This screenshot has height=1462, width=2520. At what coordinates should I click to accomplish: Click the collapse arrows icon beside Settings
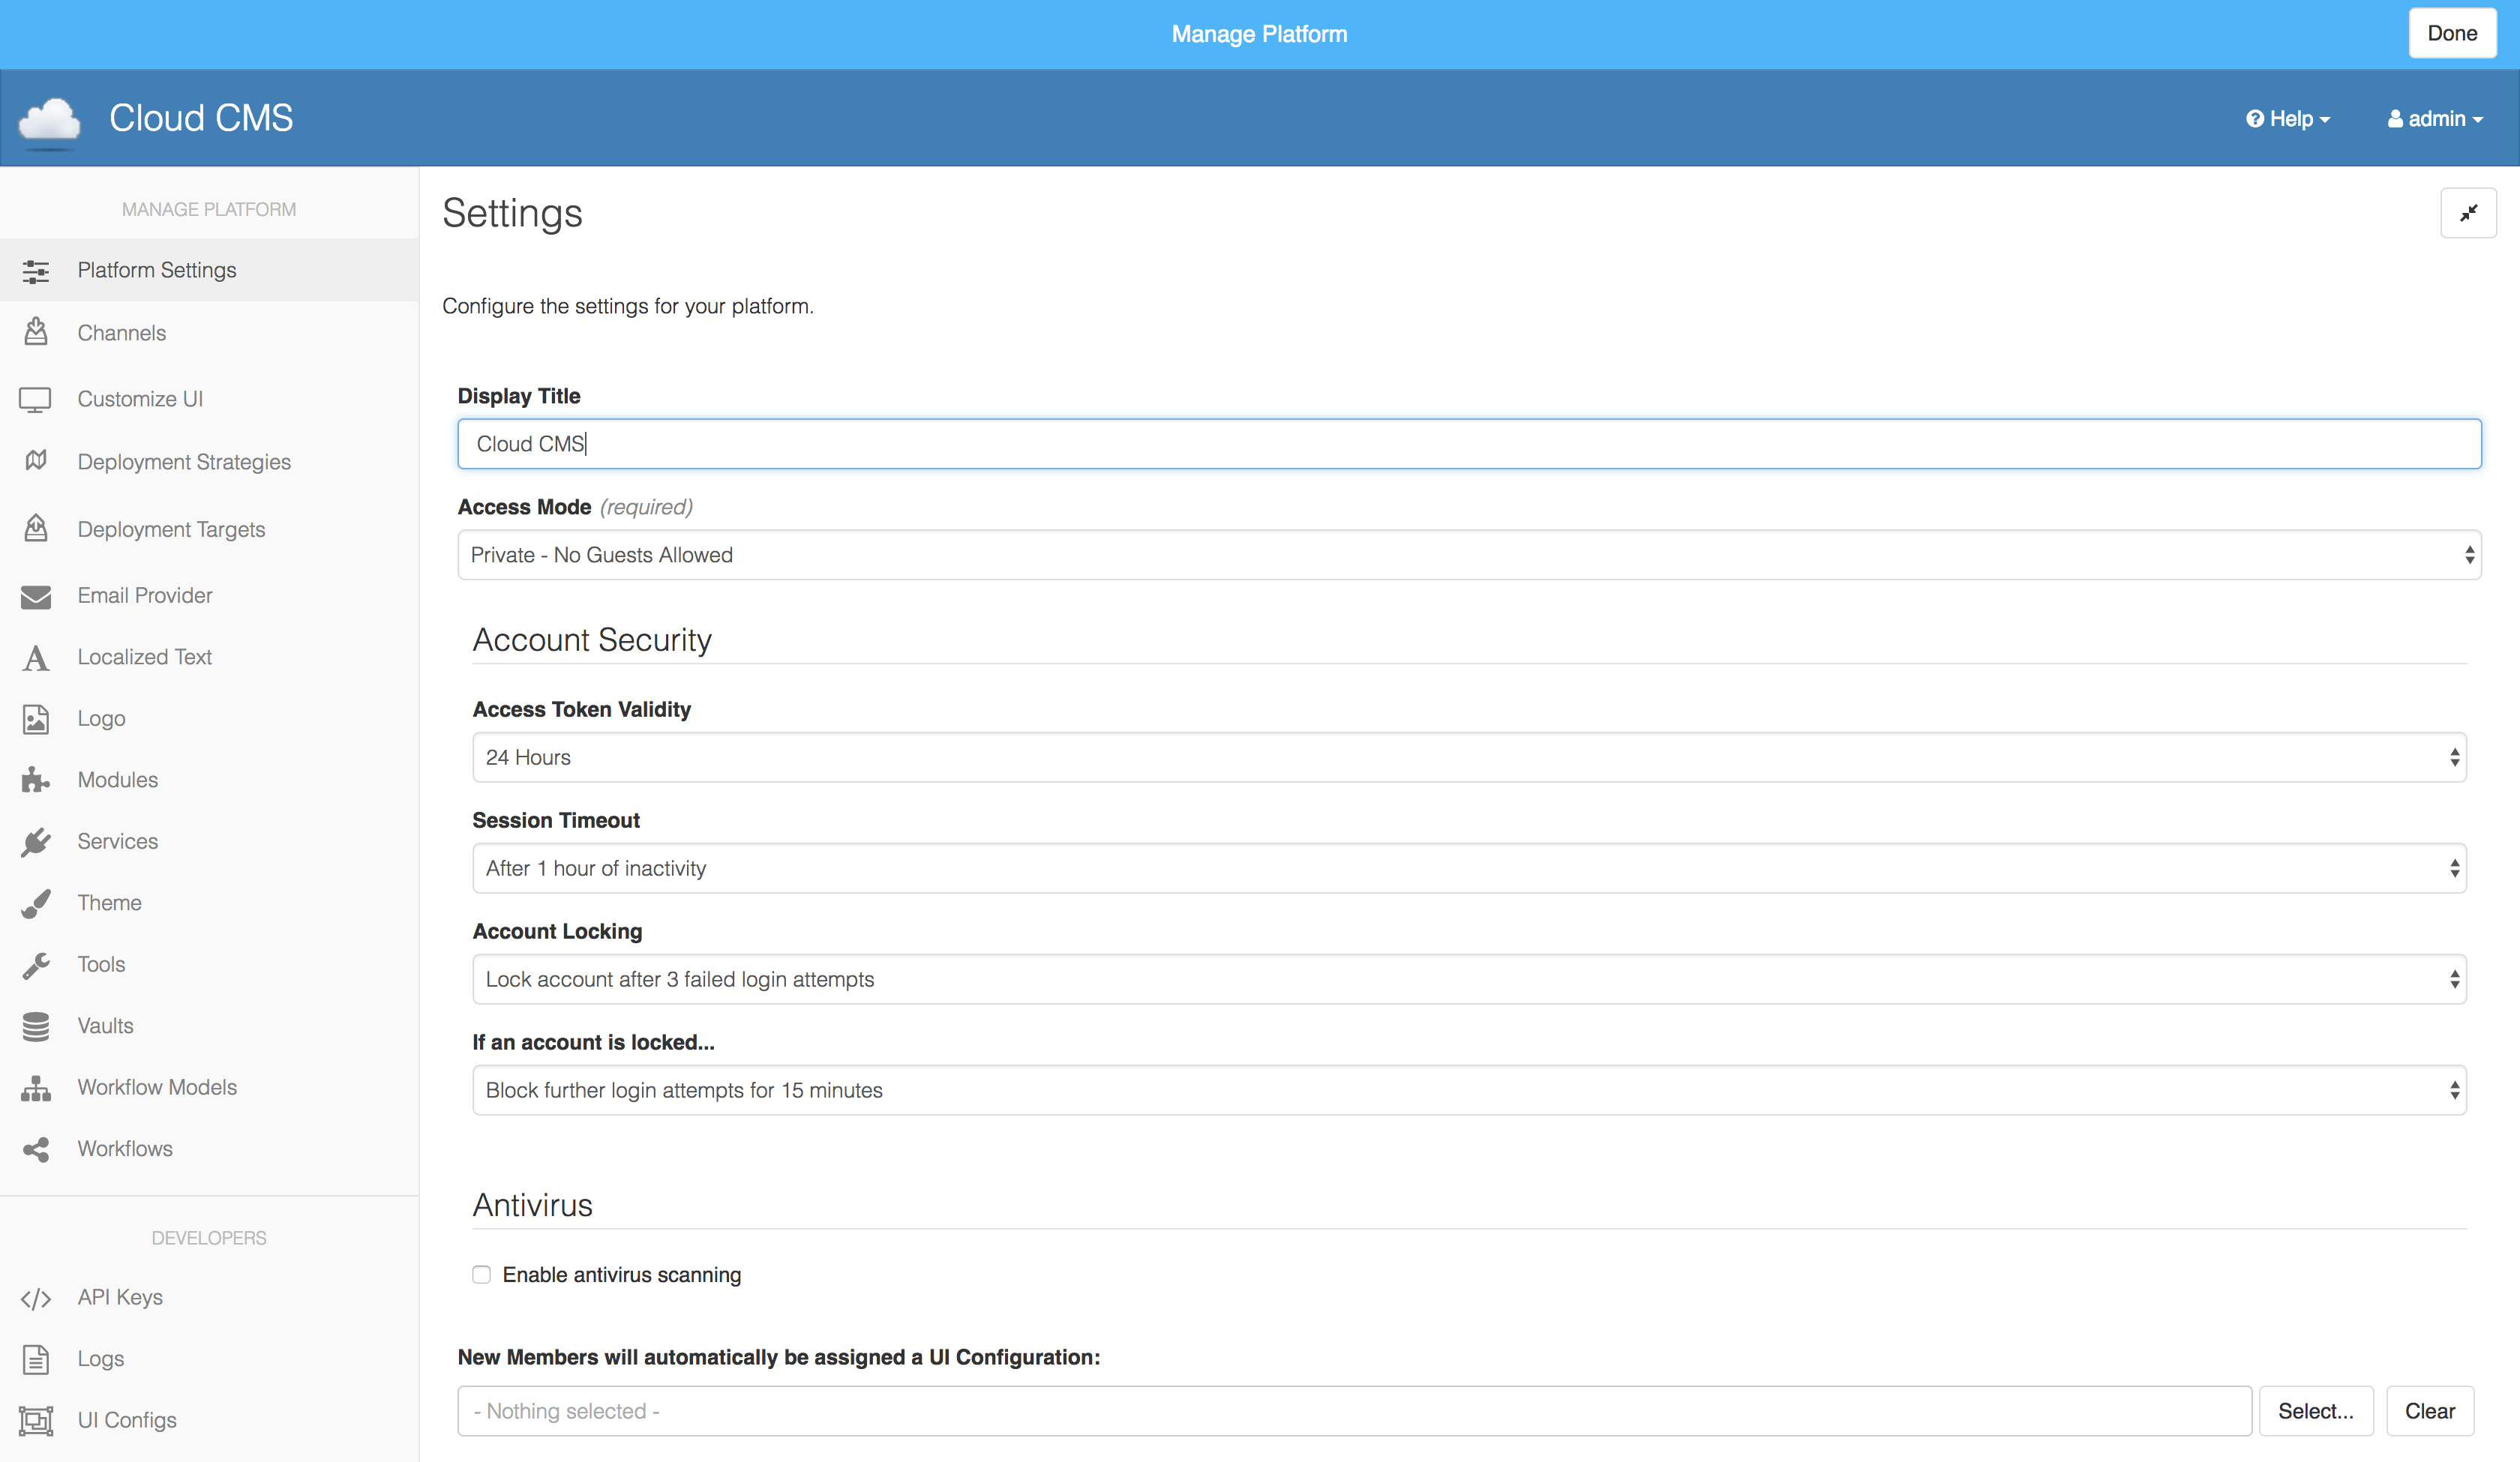tap(2468, 213)
